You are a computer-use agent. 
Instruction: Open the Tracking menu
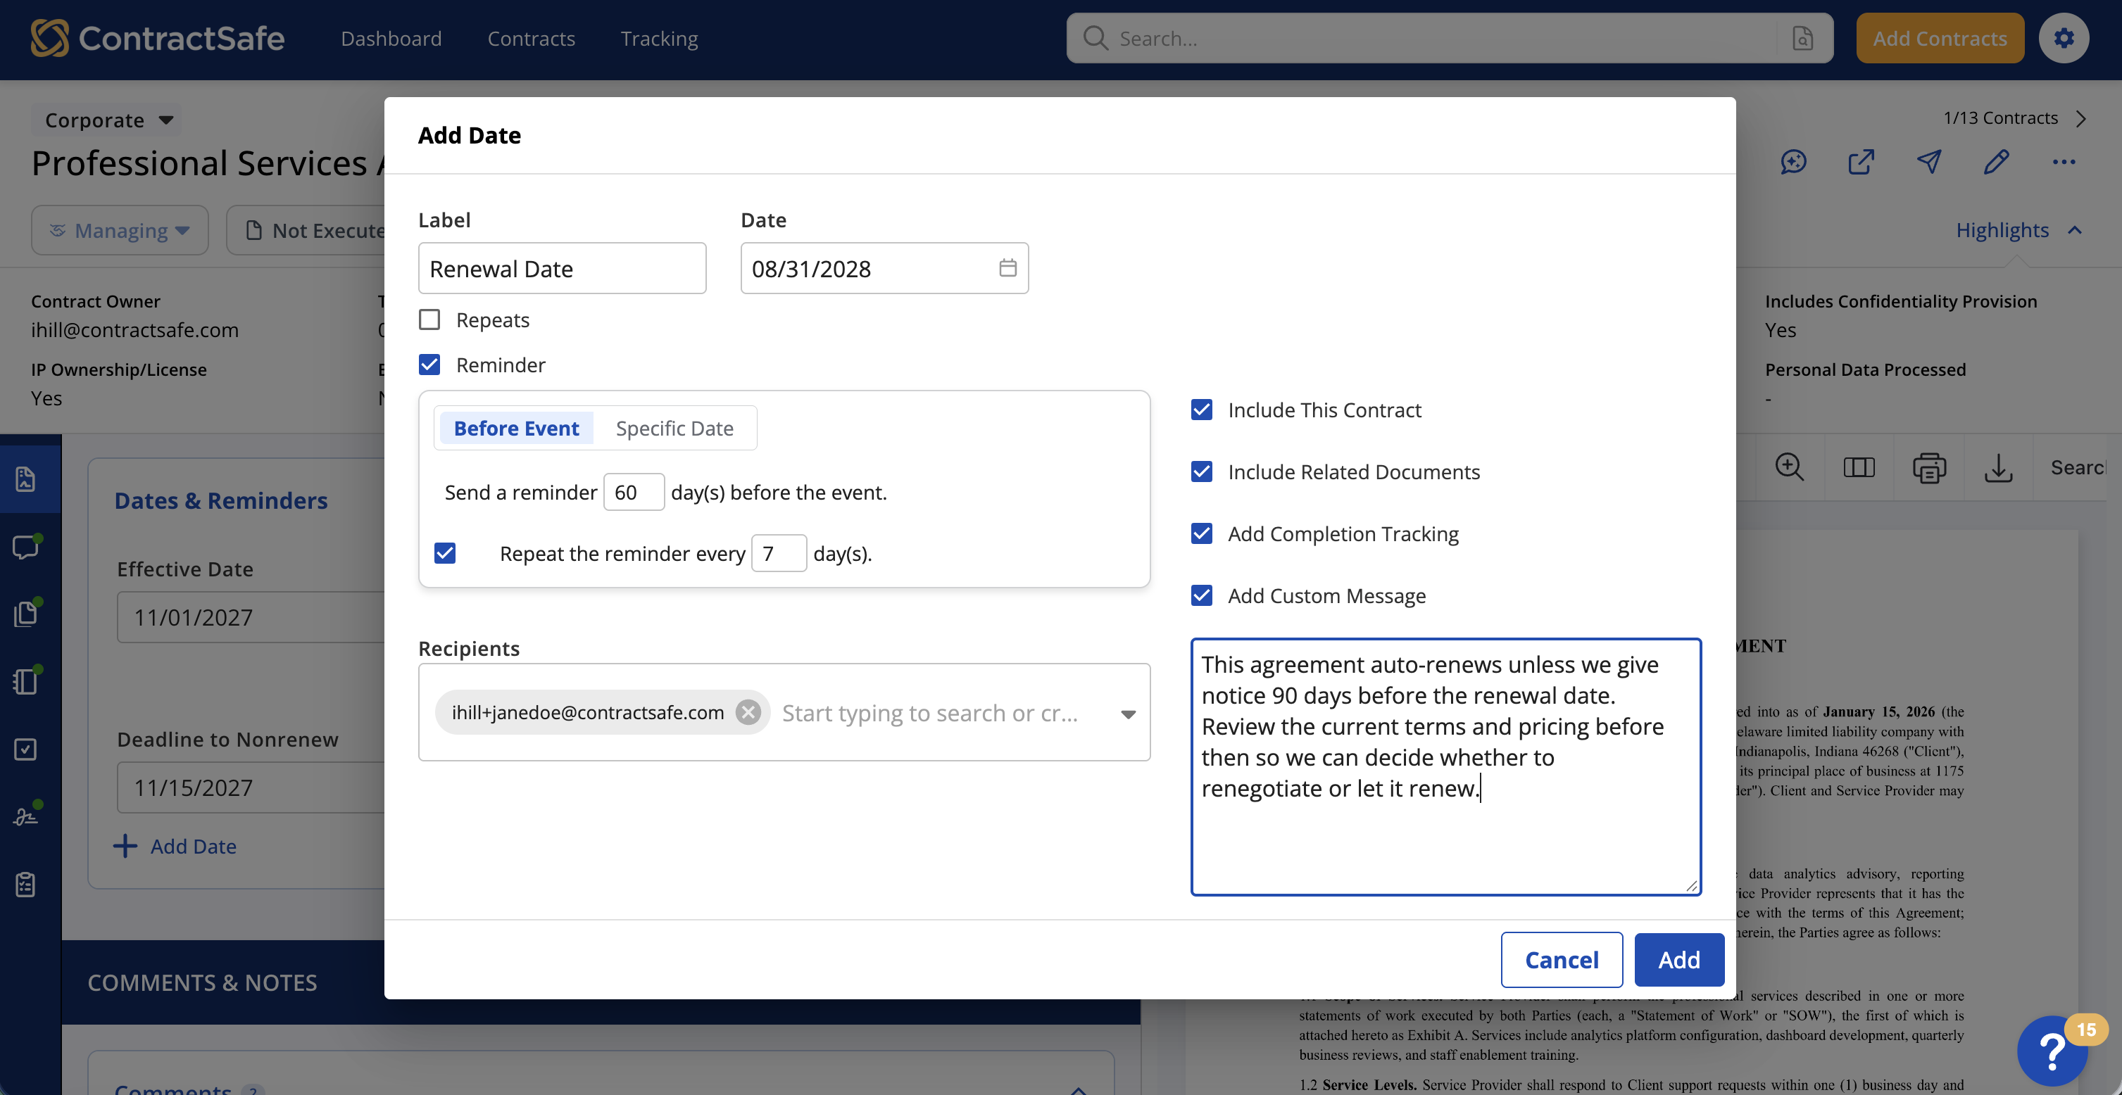[659, 38]
